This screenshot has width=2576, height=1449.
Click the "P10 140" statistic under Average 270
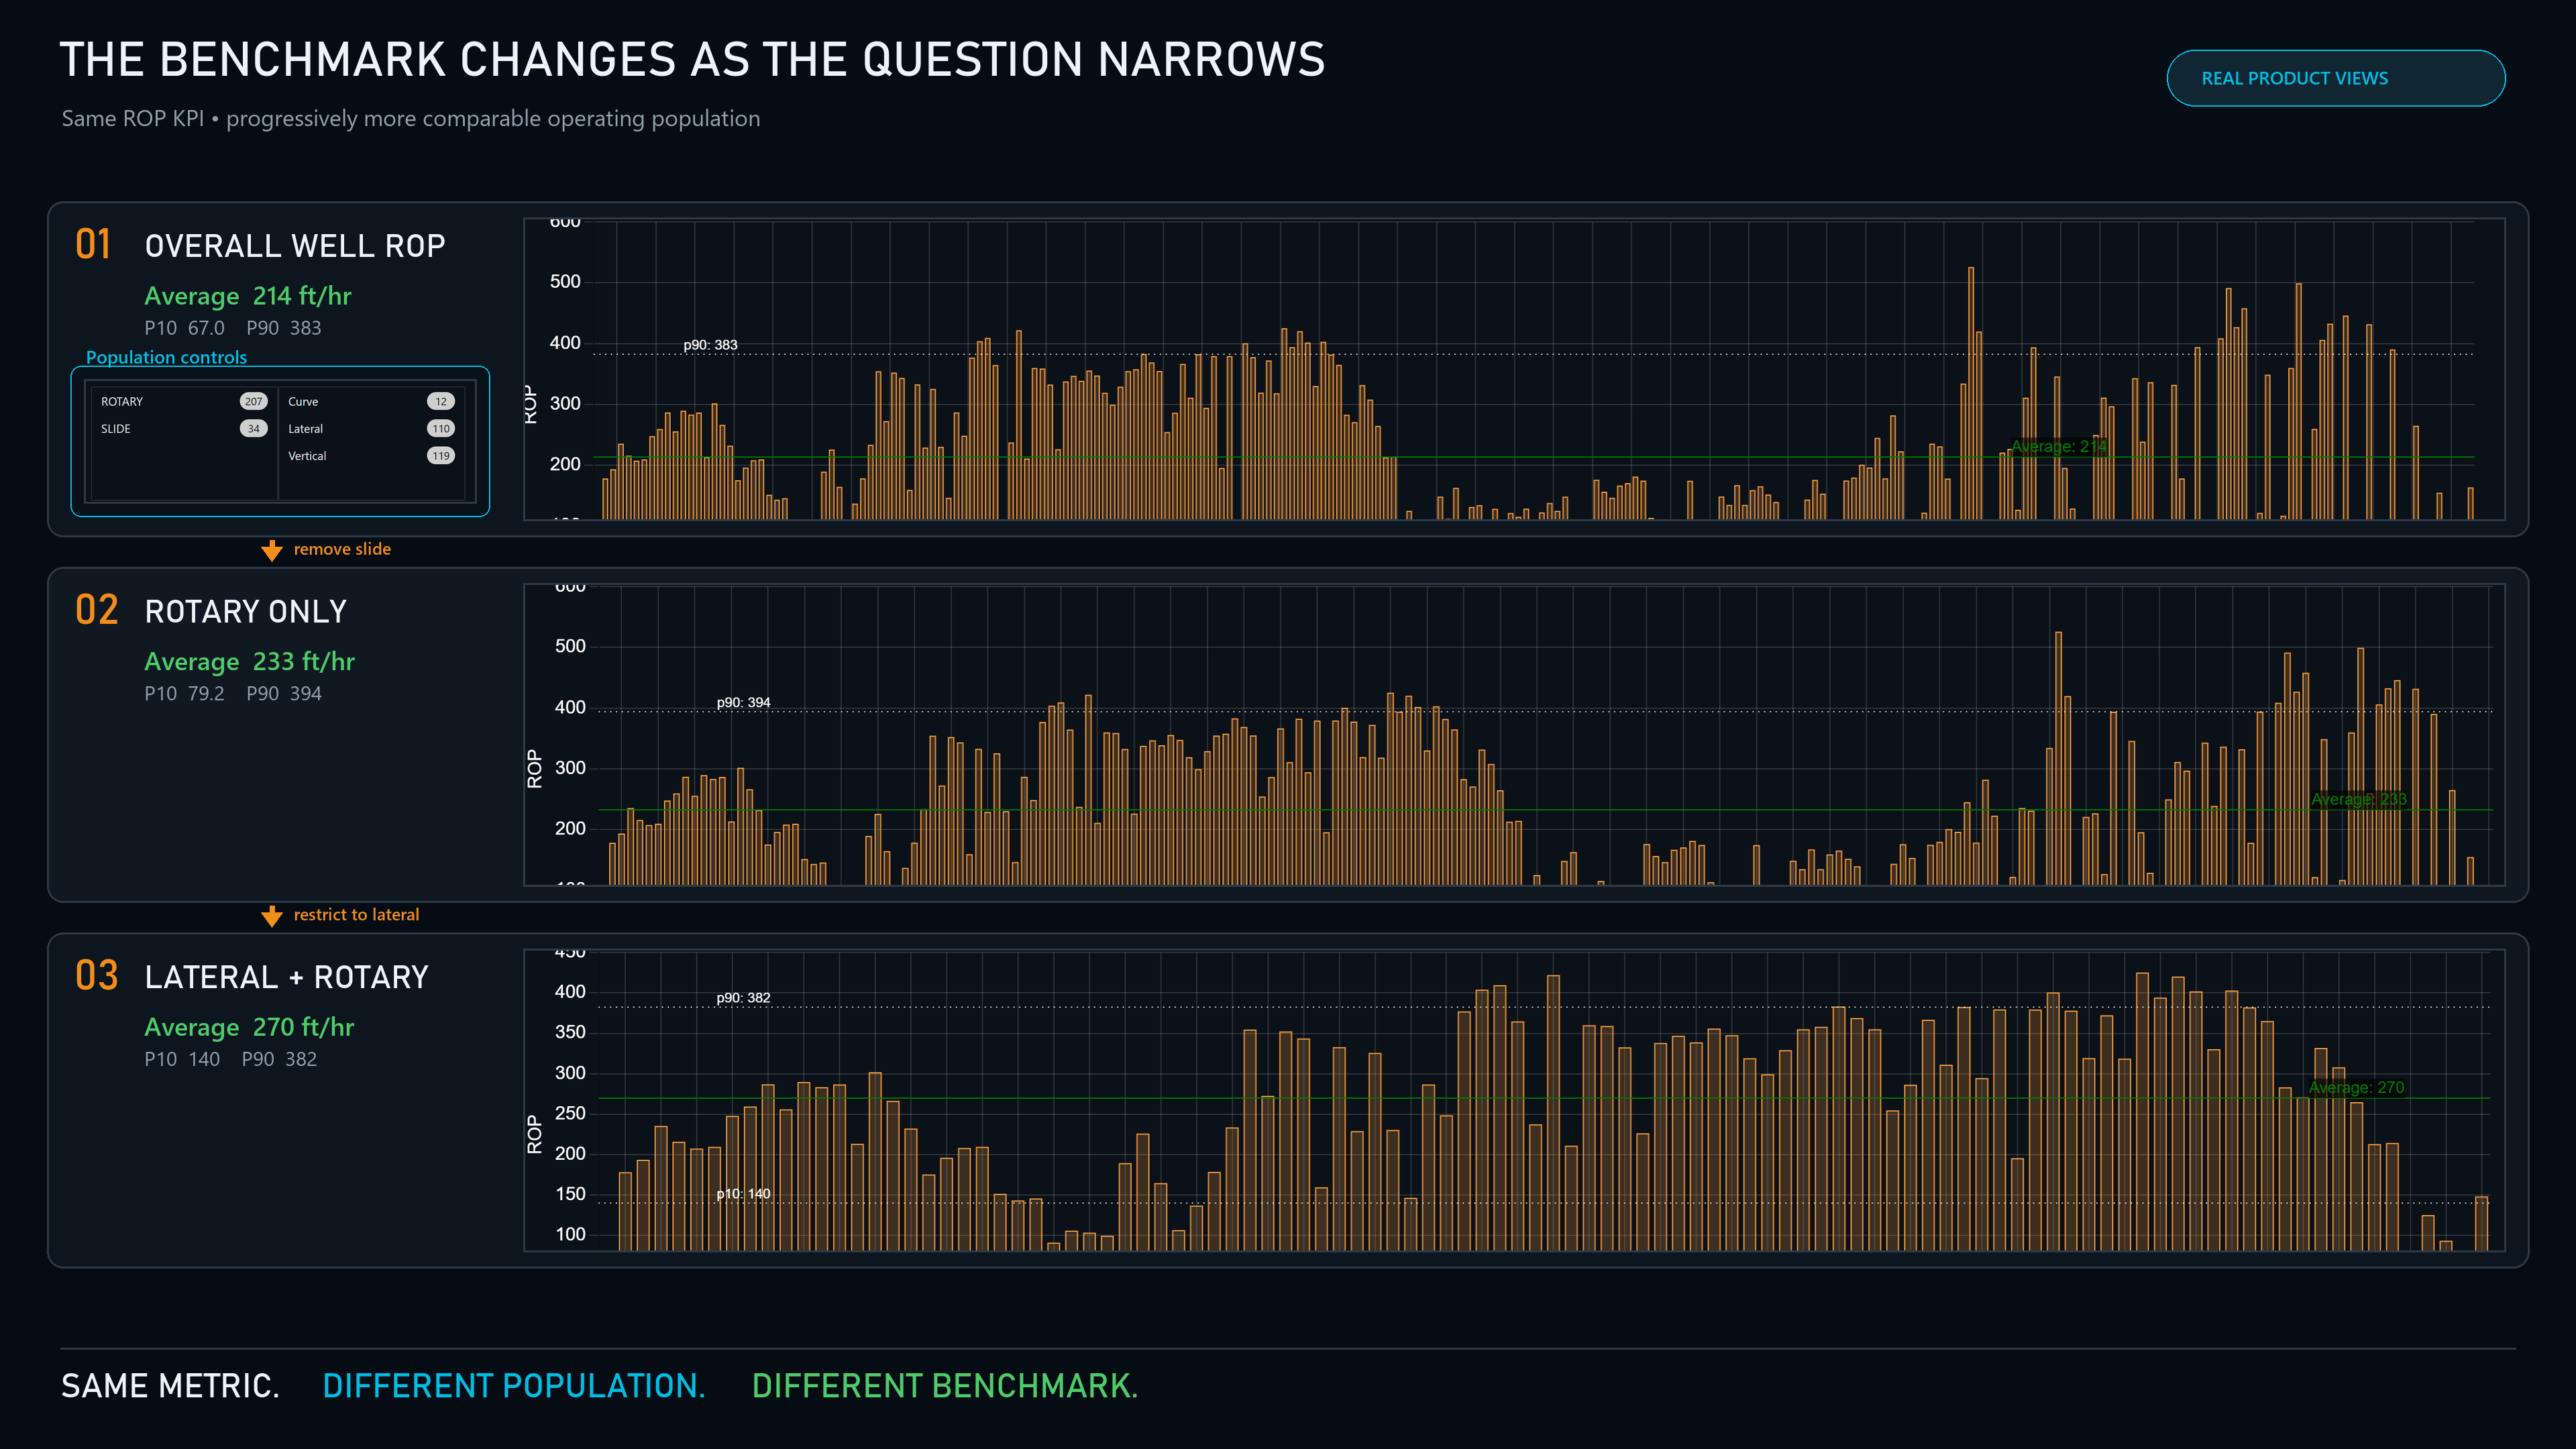pyautogui.click(x=182, y=1060)
